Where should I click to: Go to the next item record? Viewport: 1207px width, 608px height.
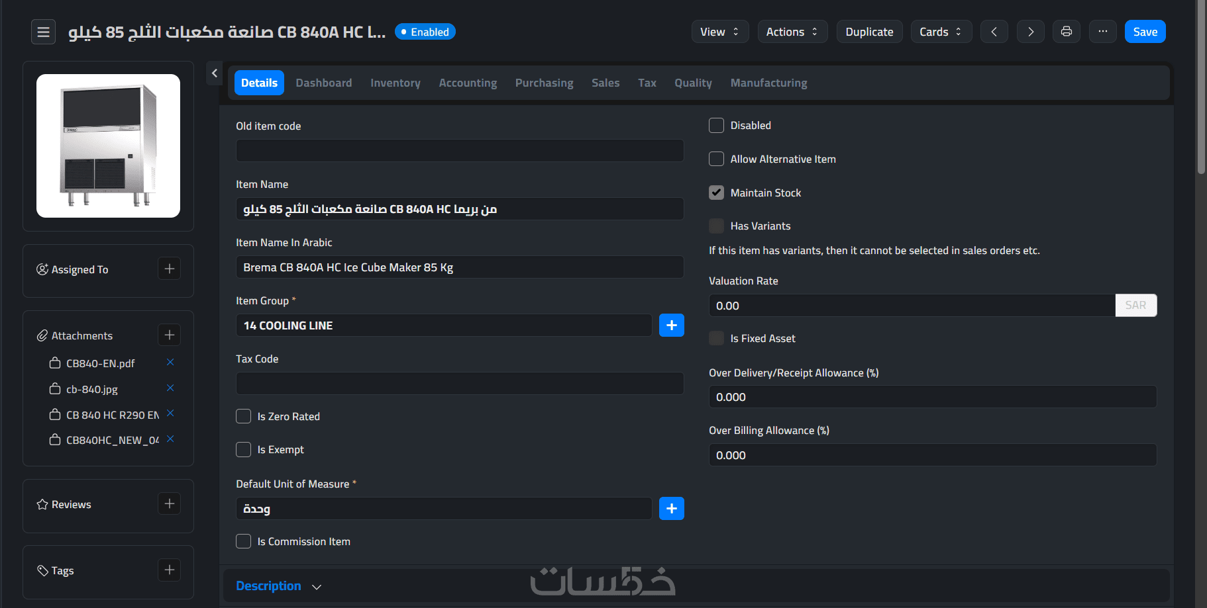(1031, 32)
